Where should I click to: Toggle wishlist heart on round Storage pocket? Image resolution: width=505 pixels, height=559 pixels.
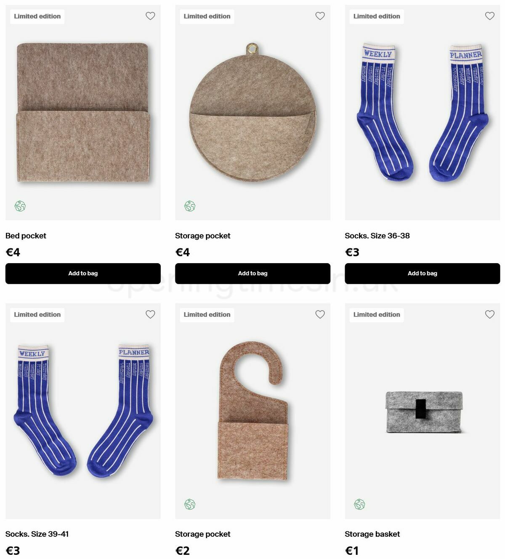pyautogui.click(x=320, y=16)
